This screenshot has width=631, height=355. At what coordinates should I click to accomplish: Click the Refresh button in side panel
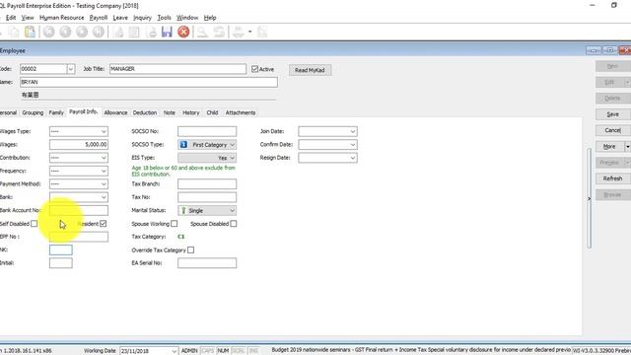click(x=613, y=178)
